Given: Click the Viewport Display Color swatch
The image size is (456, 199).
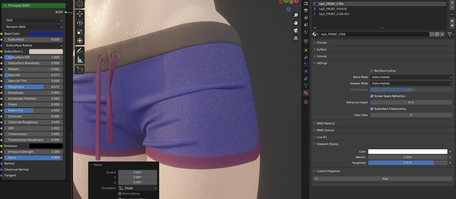Looking at the screenshot, I should pyautogui.click(x=408, y=152).
